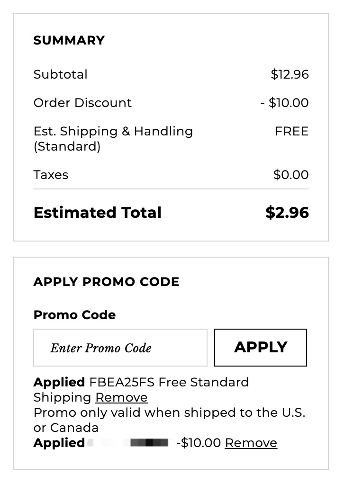The width and height of the screenshot is (344, 484).
Task: Click the U.S. or Canada promo note
Action: (x=169, y=420)
